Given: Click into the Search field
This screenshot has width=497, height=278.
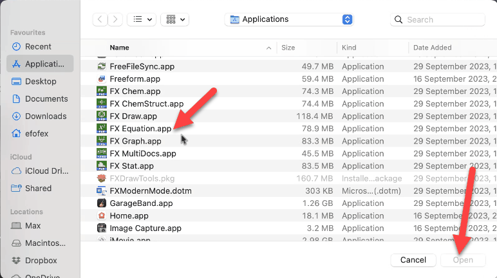Looking at the screenshot, I should click(437, 20).
